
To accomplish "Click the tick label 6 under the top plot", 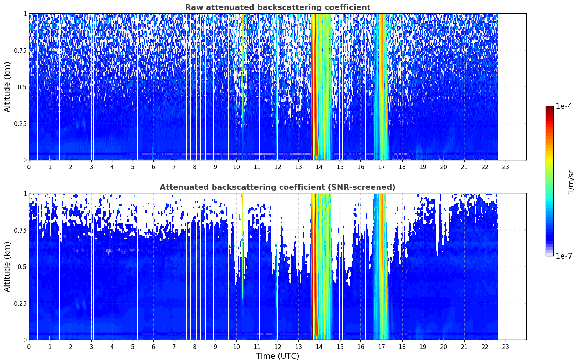I will tap(153, 167).
